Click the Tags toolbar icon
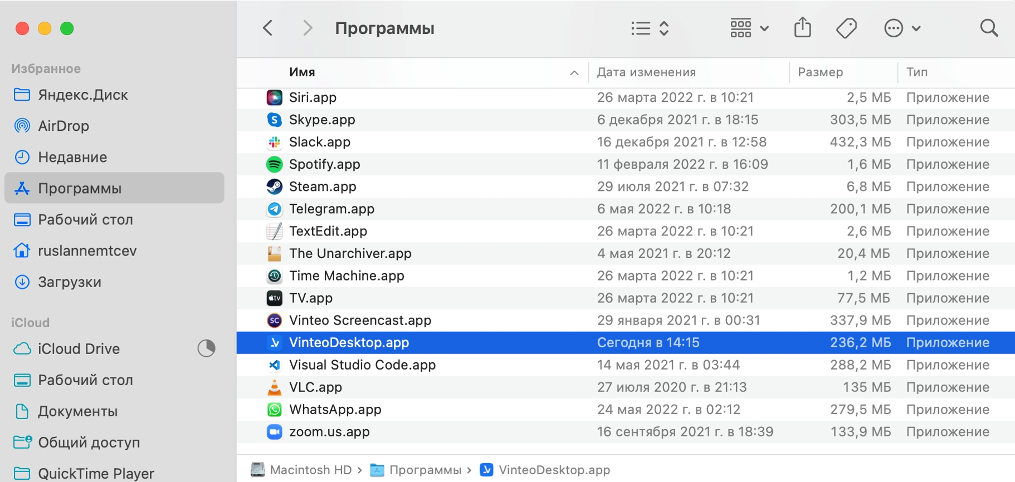Viewport: 1015px width, 482px height. (x=846, y=28)
